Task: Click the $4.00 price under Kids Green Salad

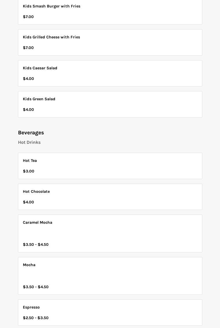Action: point(28,110)
